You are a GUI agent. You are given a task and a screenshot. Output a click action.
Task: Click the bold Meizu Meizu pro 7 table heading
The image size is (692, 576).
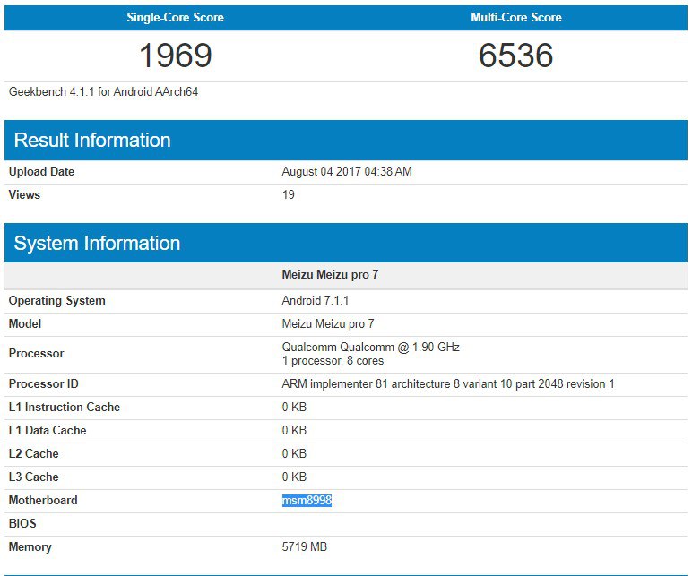coord(330,275)
